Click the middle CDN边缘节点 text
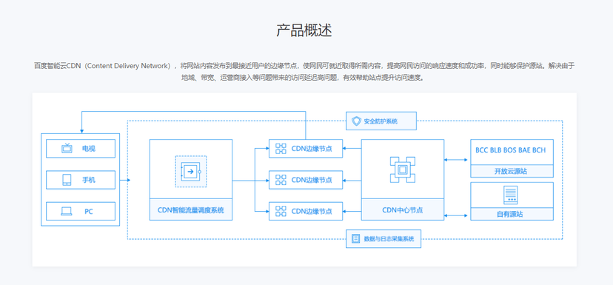The height and width of the screenshot is (285, 613). [x=312, y=180]
